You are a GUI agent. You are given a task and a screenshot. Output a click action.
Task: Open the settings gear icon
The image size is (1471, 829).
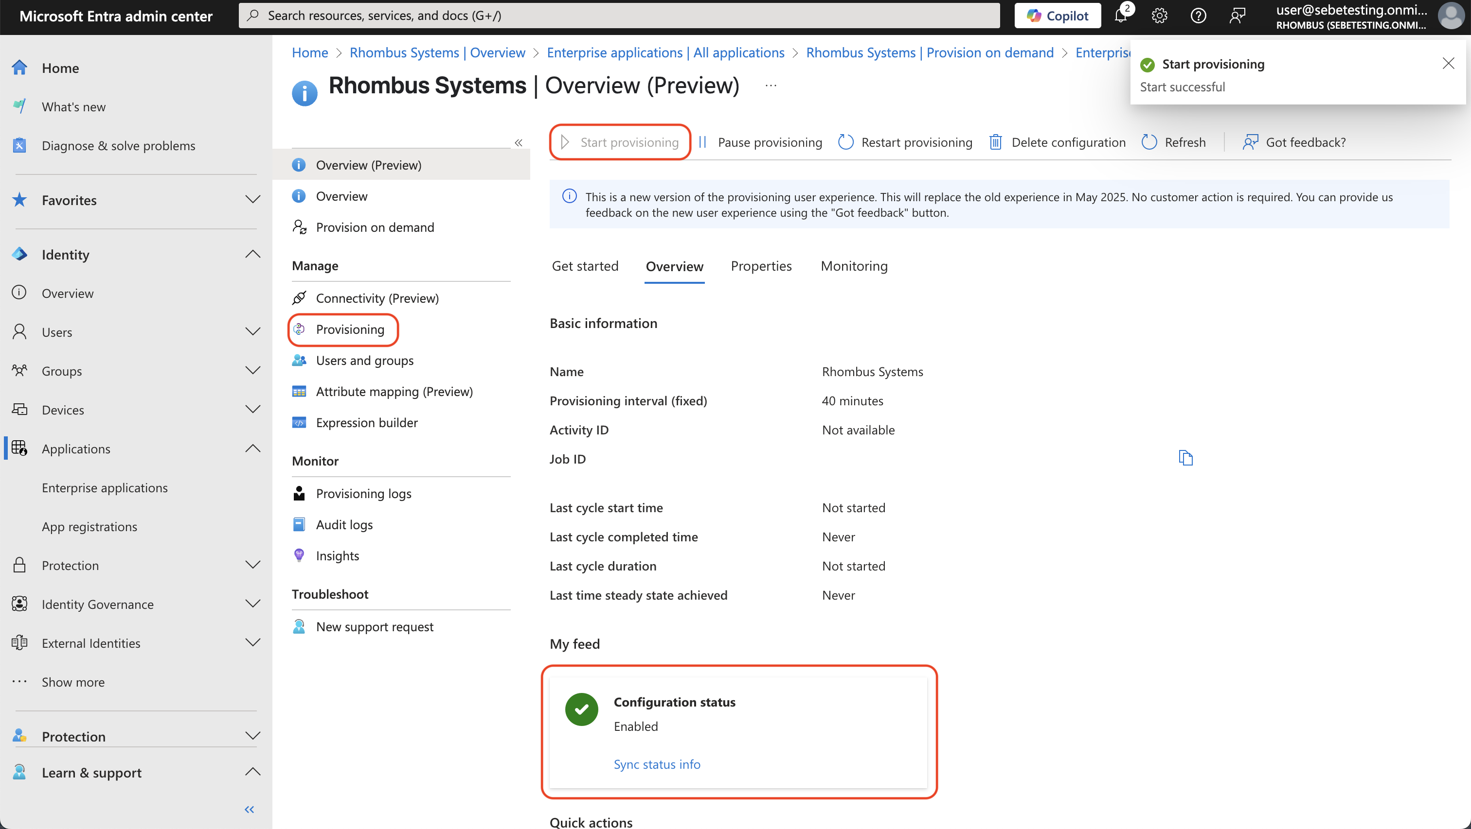pos(1159,16)
